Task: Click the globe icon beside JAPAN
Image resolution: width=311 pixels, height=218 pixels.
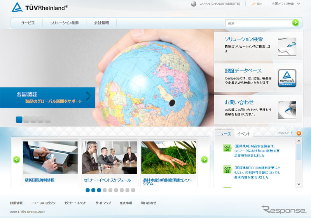Action: (x=194, y=4)
